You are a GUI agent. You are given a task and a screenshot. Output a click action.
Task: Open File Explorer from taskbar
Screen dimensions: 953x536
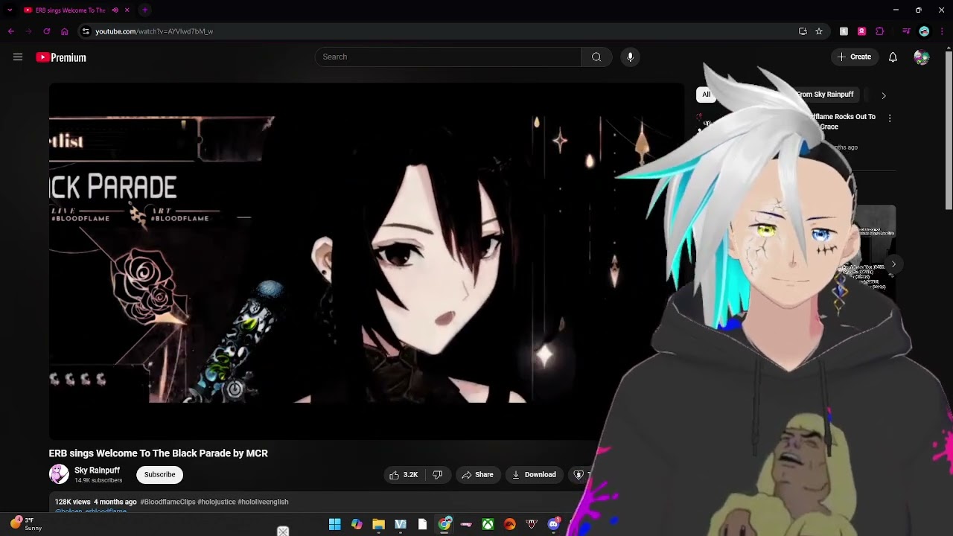(378, 524)
